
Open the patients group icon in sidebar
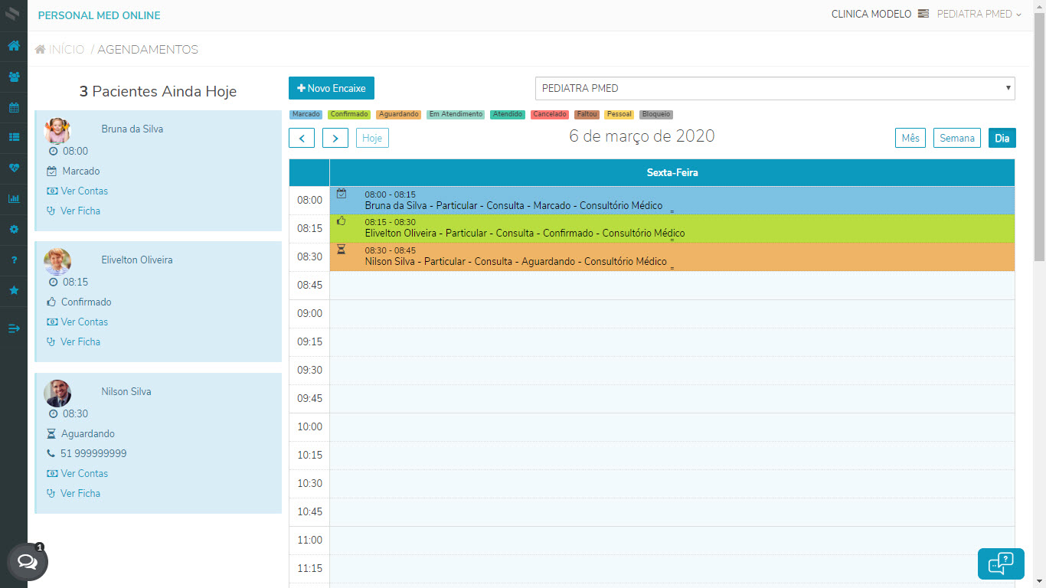point(14,77)
